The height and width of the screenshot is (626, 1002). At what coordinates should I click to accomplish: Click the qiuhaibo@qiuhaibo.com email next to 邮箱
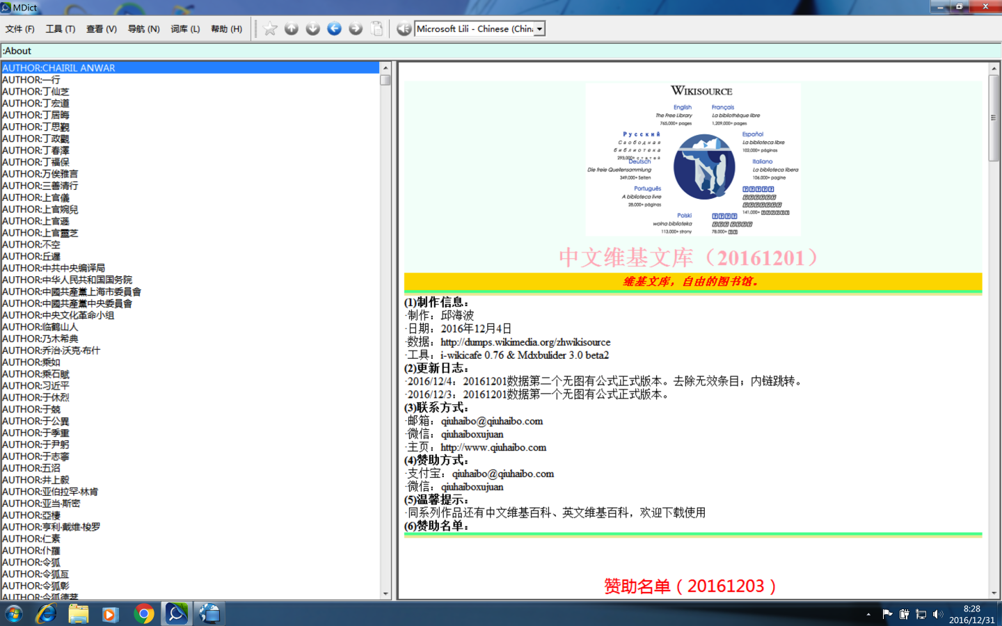coord(492,422)
